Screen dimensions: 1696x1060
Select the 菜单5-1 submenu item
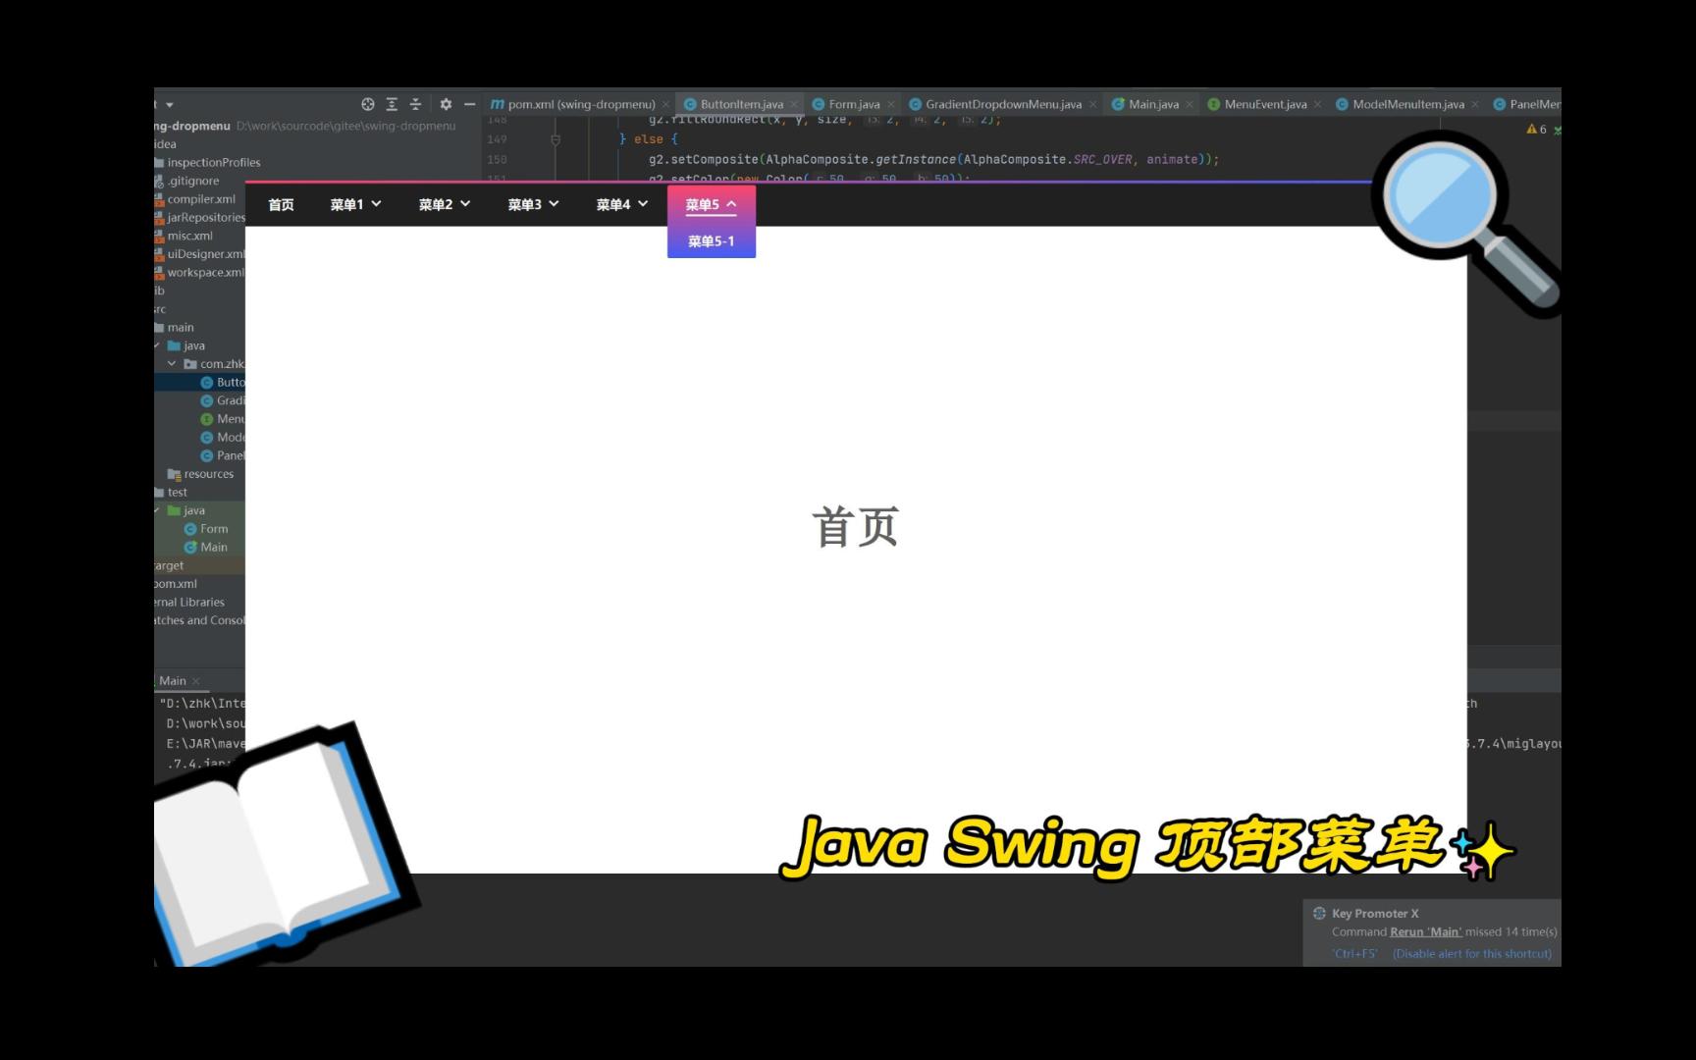712,241
